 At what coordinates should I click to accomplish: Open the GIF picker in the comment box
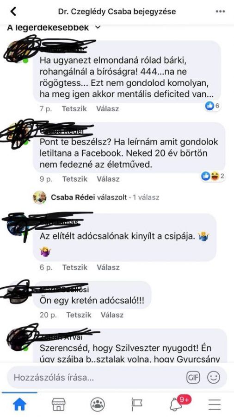point(193,377)
